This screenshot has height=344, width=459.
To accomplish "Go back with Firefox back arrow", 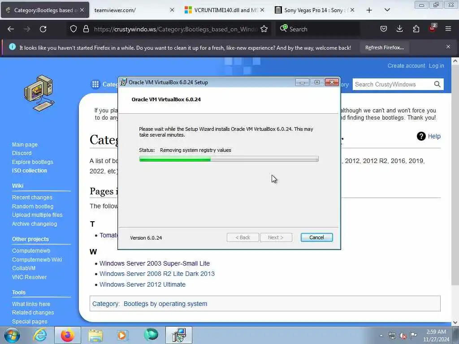I will click(x=11, y=29).
